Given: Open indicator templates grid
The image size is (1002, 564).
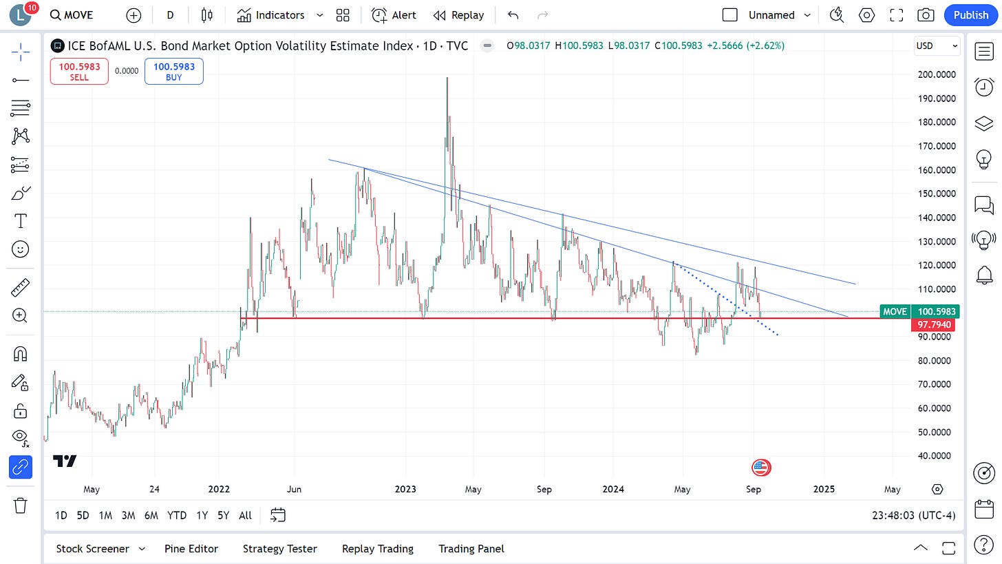Looking at the screenshot, I should pos(343,15).
